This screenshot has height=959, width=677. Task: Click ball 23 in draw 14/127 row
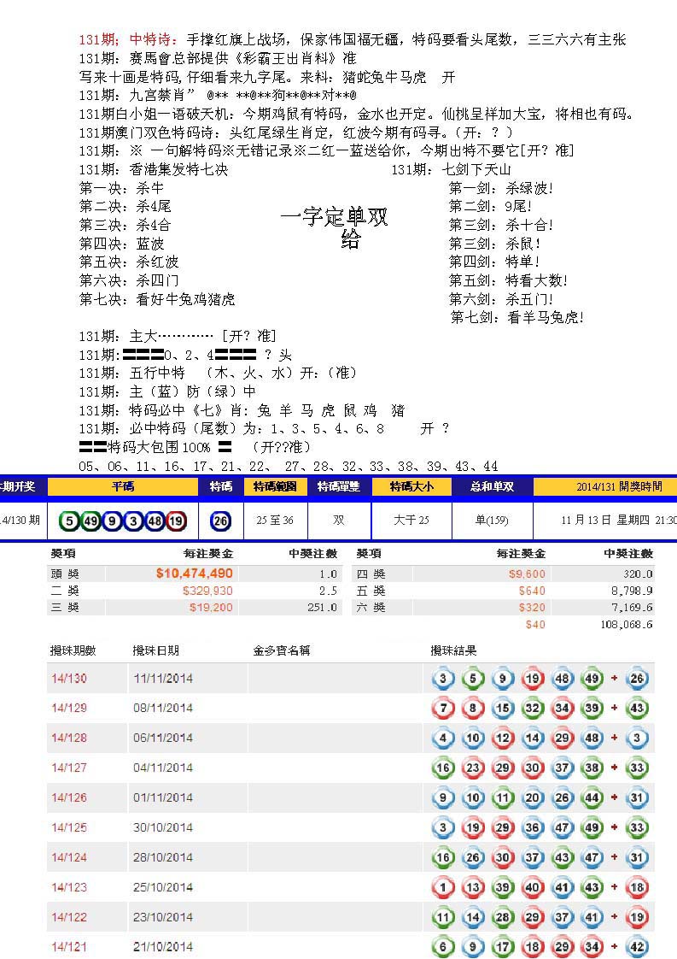coord(473,768)
